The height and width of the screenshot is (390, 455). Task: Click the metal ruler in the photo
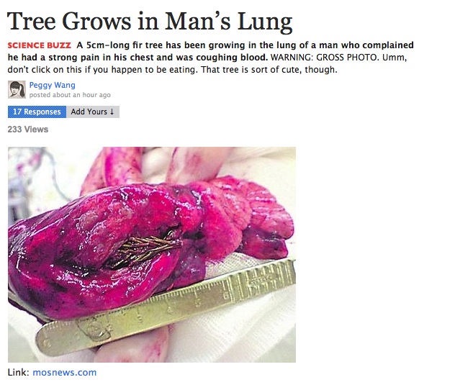[166, 307]
